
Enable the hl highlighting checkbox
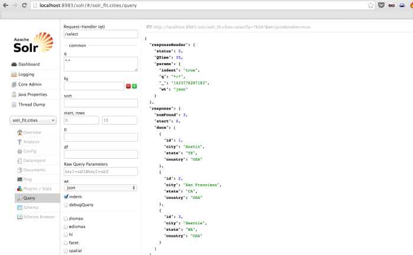(x=66, y=234)
